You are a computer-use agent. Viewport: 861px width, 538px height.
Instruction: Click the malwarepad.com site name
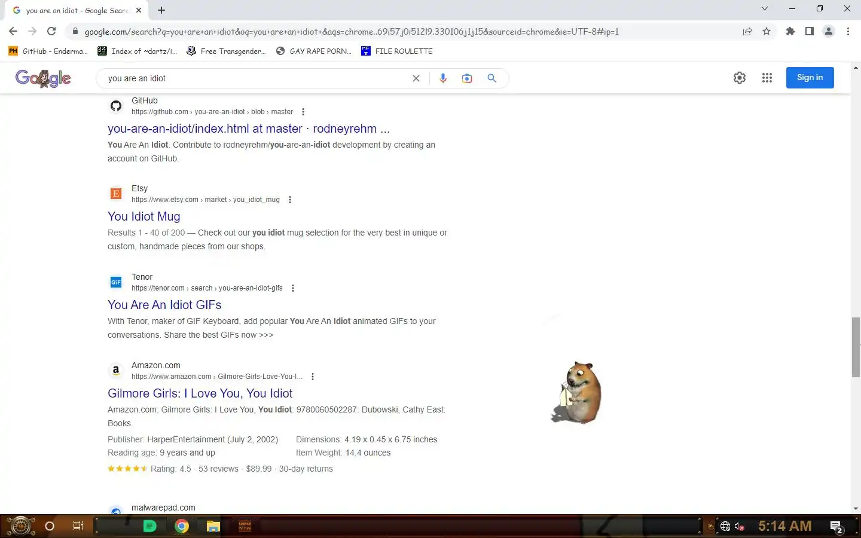163,508
